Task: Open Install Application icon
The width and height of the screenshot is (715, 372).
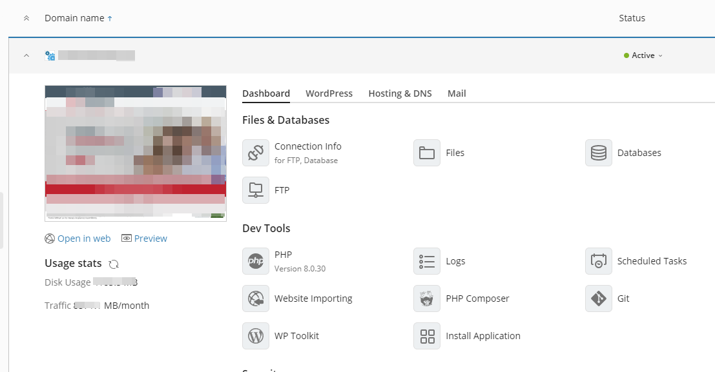Action: 427,336
